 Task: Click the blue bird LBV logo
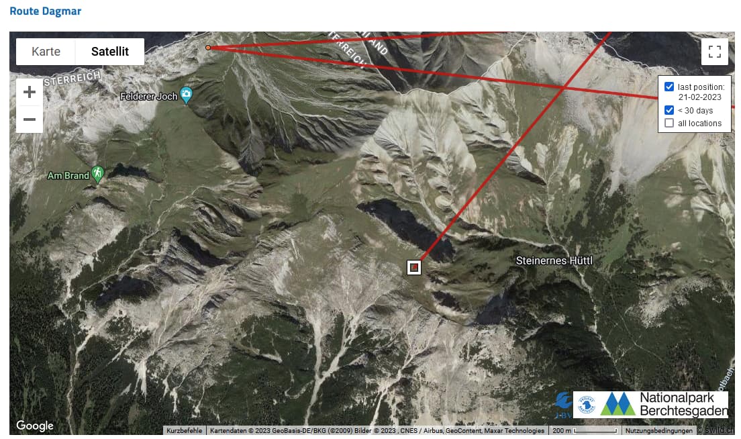tap(563, 405)
